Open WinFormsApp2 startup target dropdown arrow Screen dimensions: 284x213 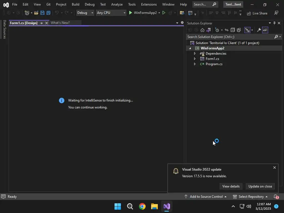[x=159, y=13]
